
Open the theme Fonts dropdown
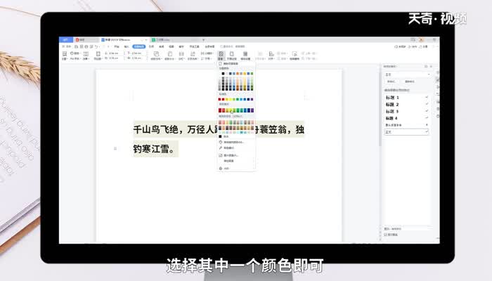[75, 58]
